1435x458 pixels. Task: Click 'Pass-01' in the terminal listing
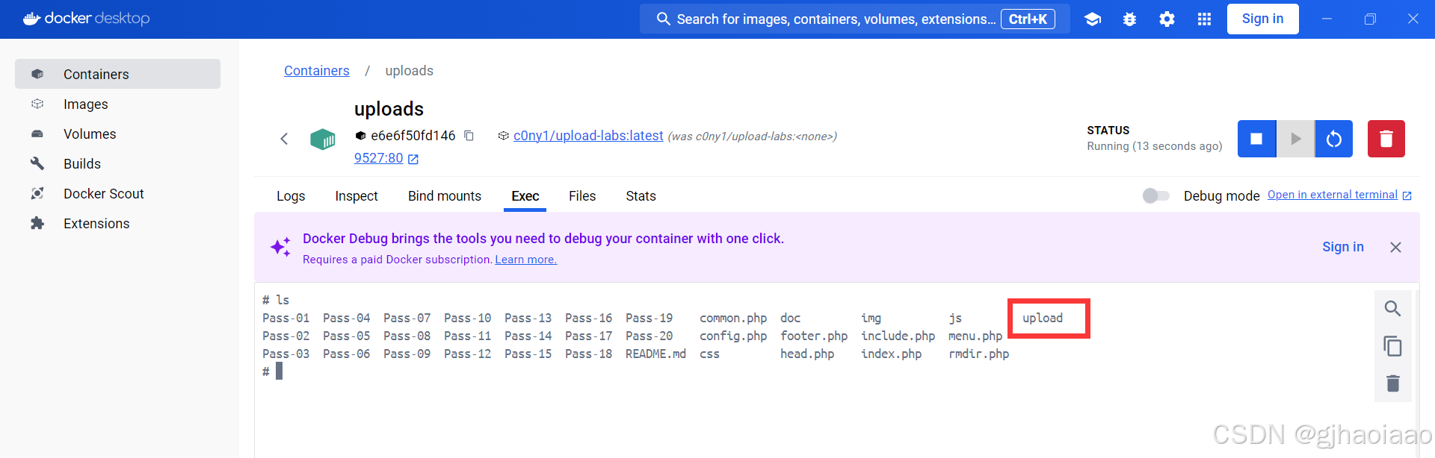click(x=286, y=319)
